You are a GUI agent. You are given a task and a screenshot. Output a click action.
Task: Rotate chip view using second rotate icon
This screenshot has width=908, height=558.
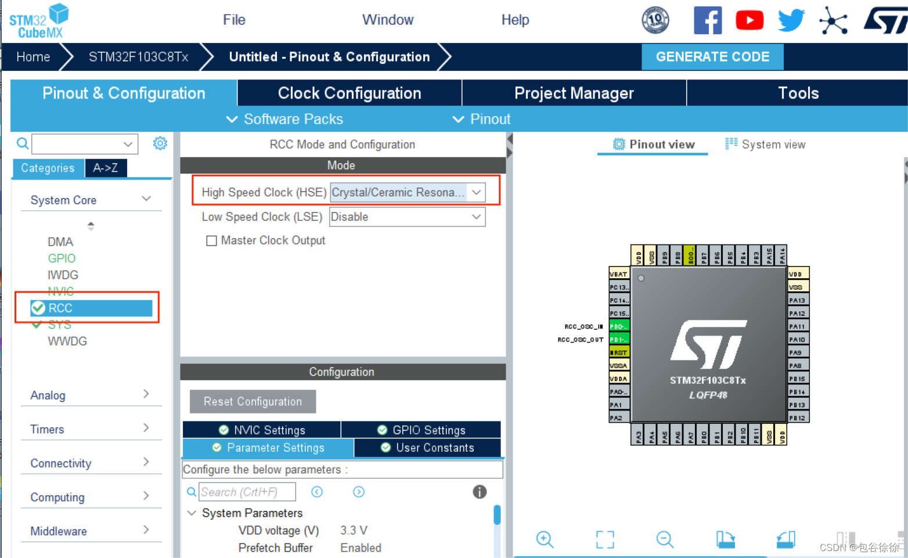coord(786,539)
